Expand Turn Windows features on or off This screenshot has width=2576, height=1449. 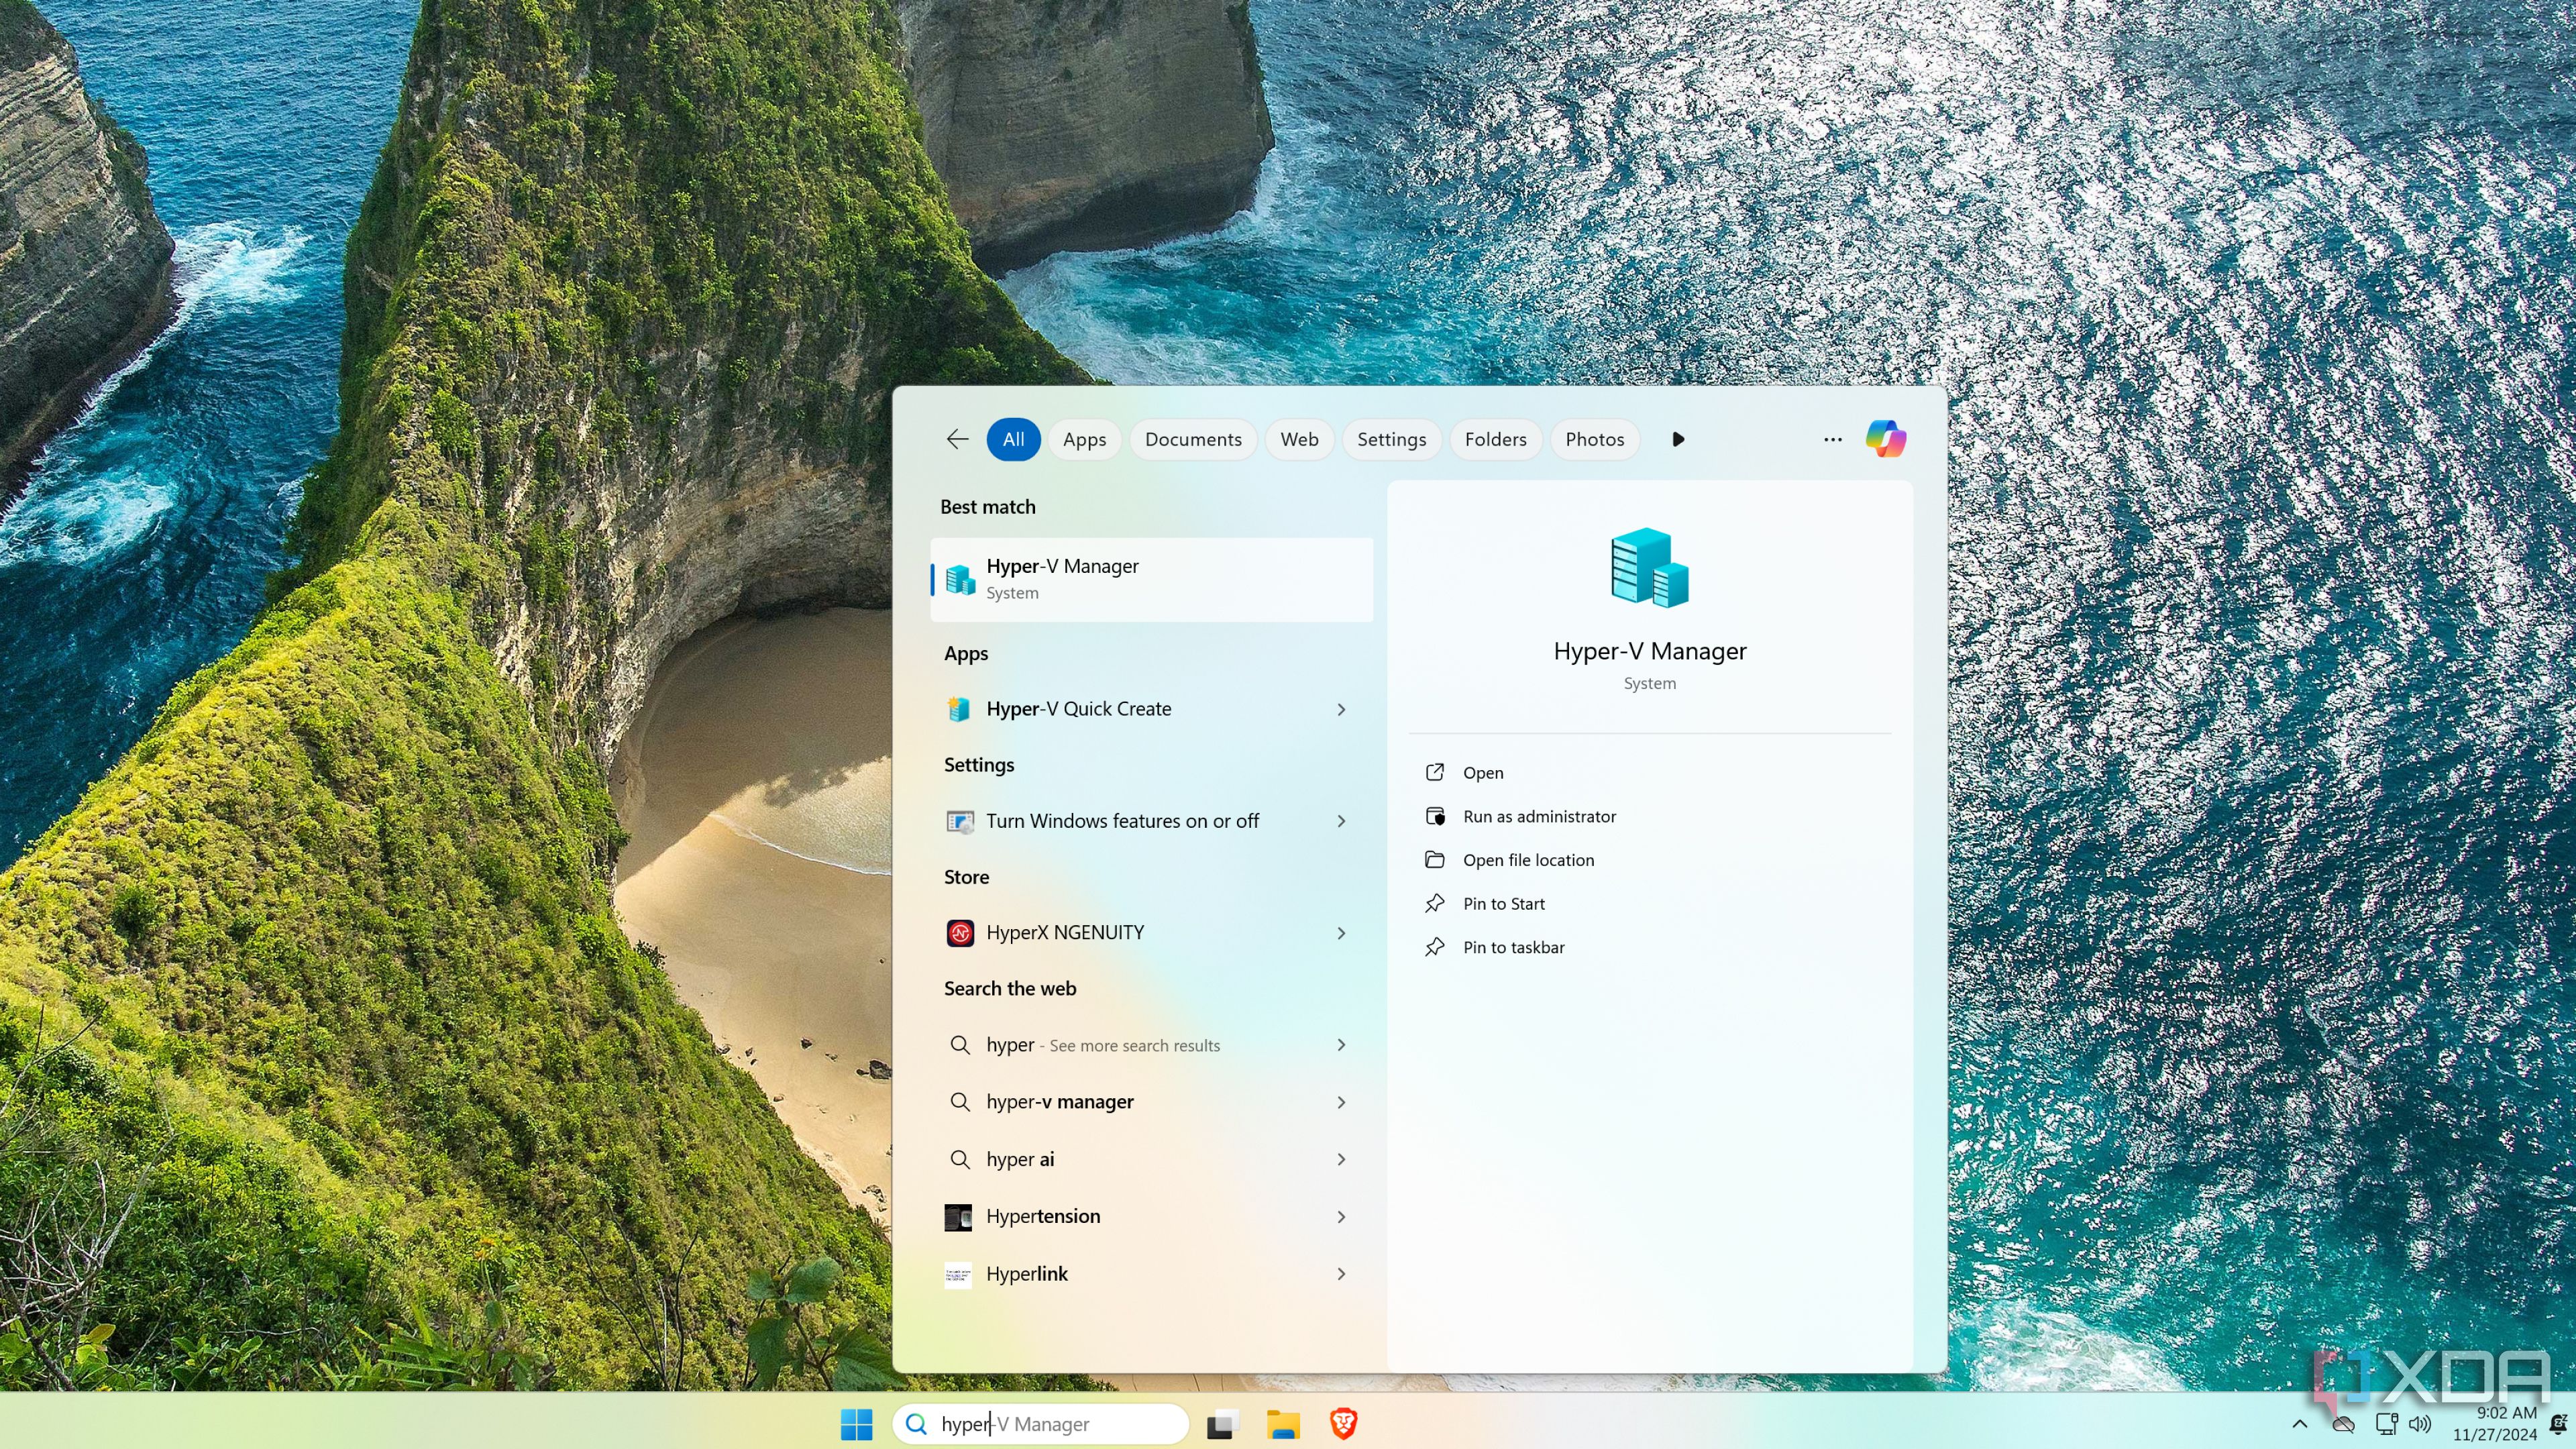click(1341, 821)
